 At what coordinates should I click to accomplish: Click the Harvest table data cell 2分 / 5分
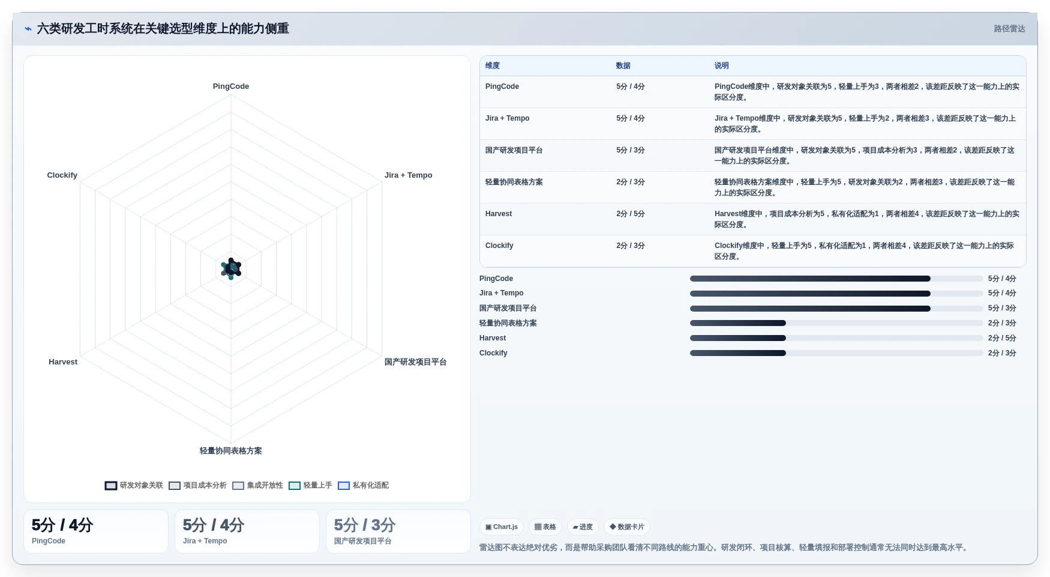631,214
